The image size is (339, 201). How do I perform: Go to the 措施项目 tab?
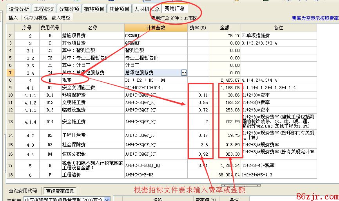point(94,9)
